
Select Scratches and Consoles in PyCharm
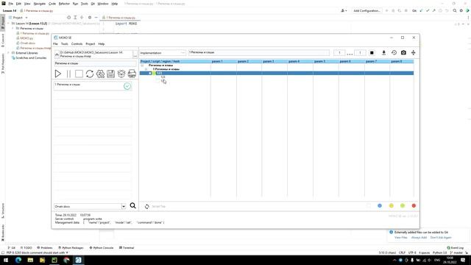tap(31, 57)
